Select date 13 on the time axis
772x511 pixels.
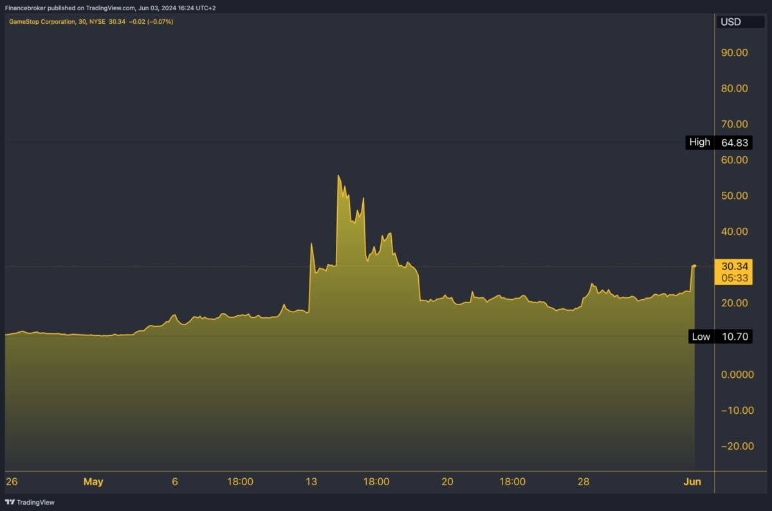coord(311,481)
